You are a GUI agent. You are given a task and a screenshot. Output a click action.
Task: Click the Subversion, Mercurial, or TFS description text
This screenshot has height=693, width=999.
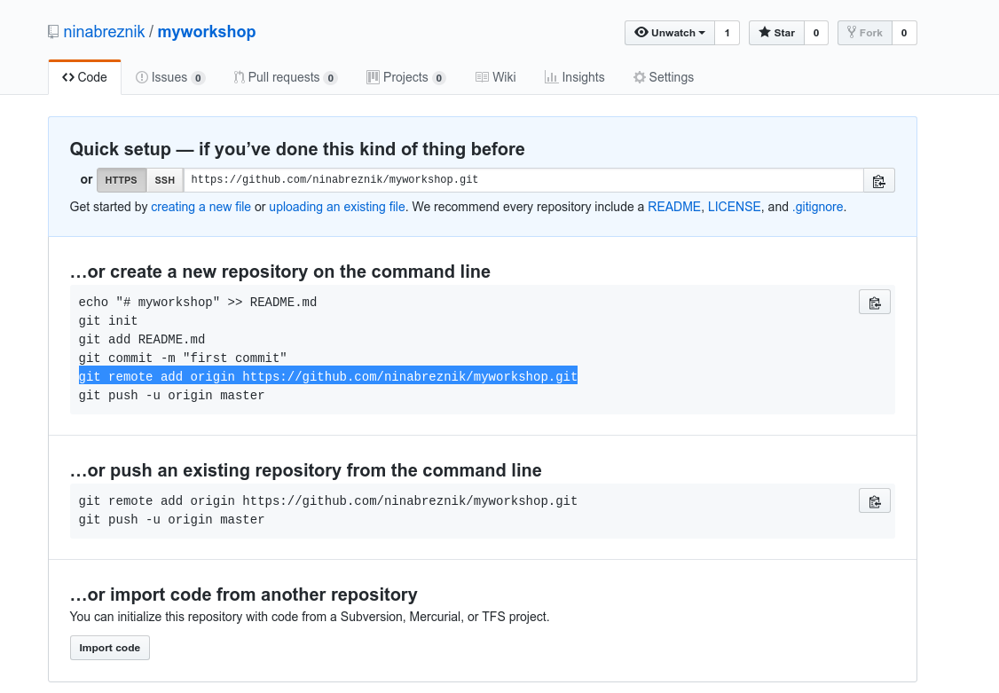pos(310,618)
